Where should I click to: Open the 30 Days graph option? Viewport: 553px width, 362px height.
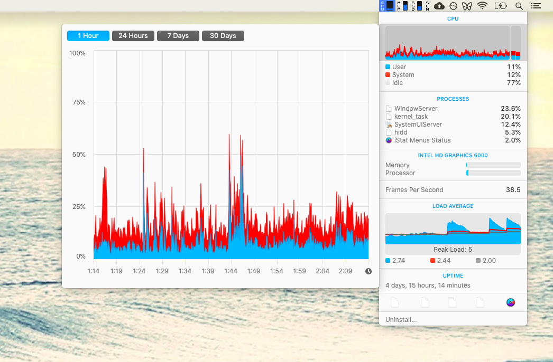pyautogui.click(x=223, y=35)
